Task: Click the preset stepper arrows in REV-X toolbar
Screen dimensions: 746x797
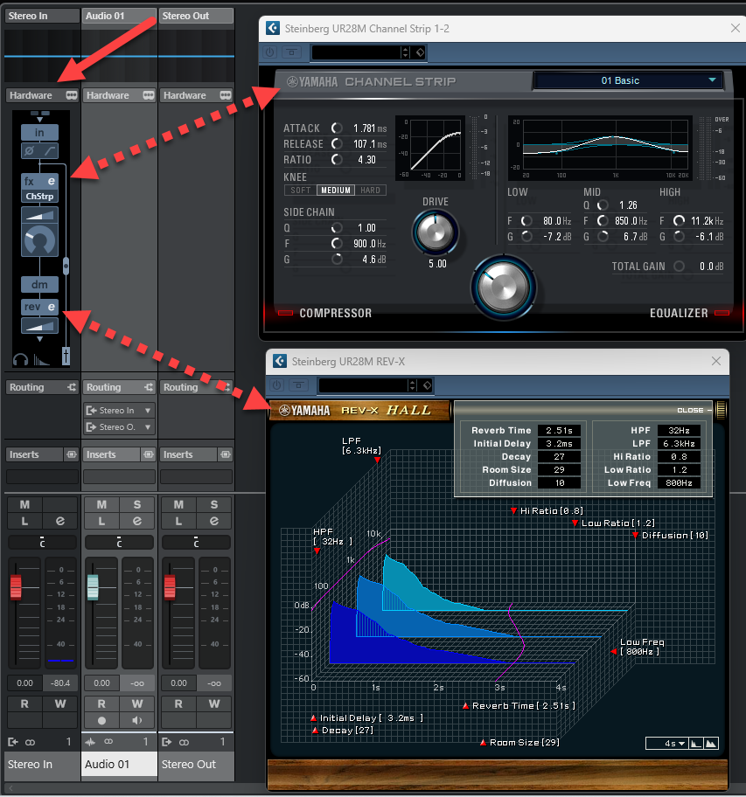Action: point(413,385)
